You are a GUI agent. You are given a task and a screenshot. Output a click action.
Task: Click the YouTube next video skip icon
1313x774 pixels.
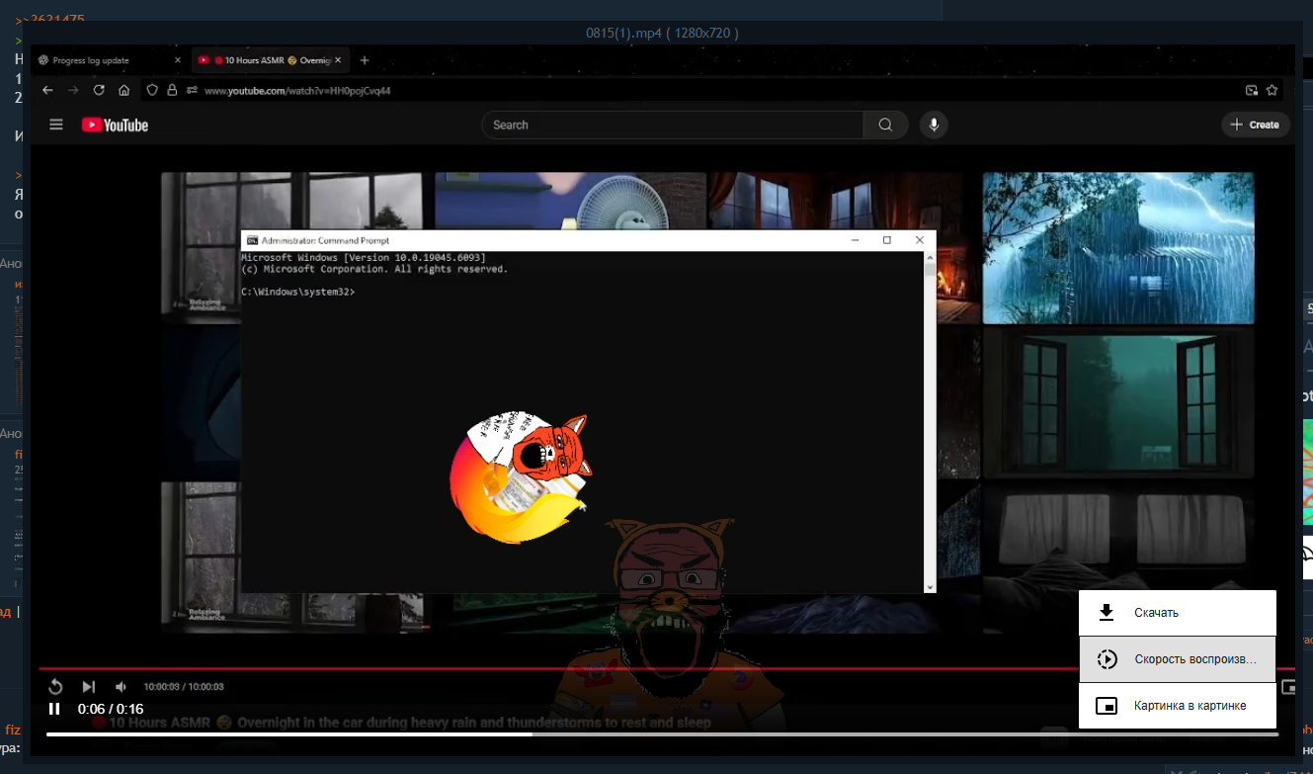[88, 687]
